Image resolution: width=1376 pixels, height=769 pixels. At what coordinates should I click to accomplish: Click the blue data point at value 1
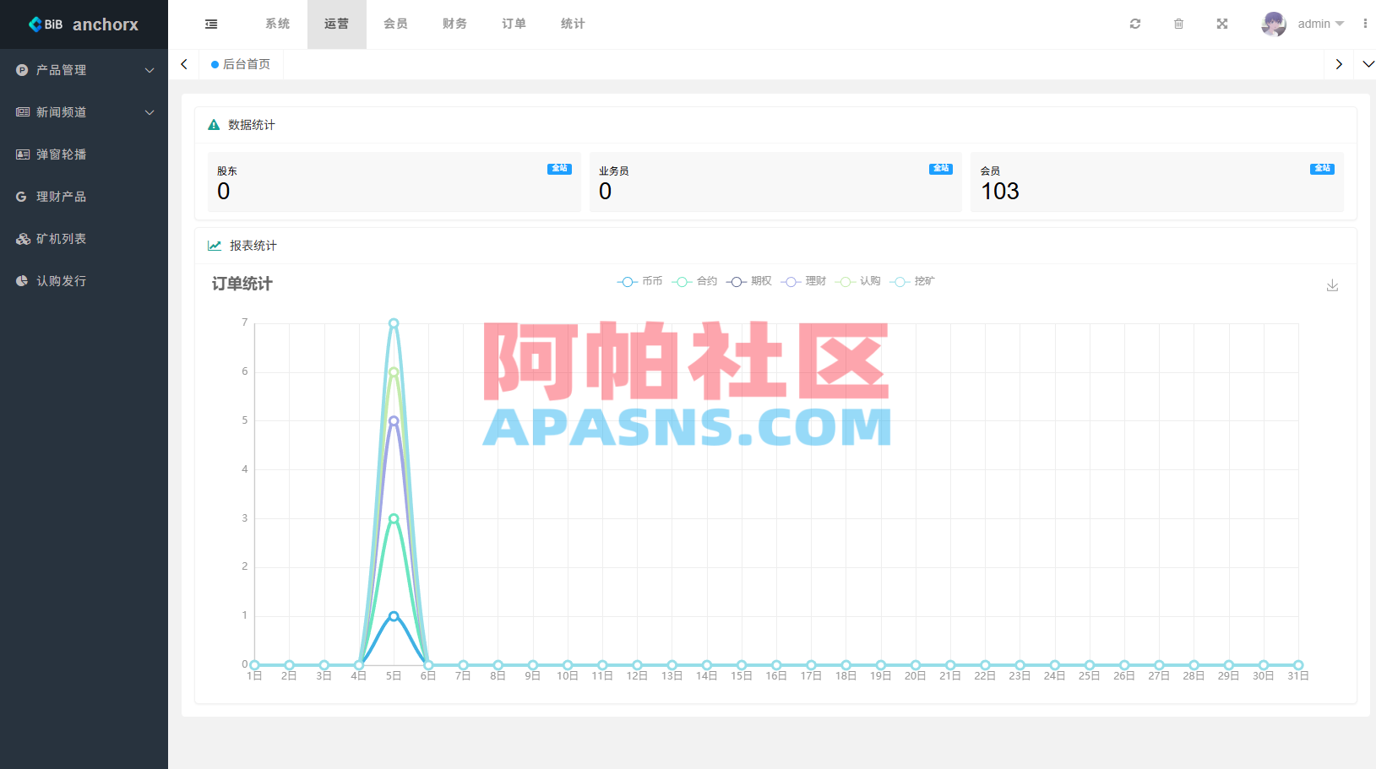pos(394,616)
